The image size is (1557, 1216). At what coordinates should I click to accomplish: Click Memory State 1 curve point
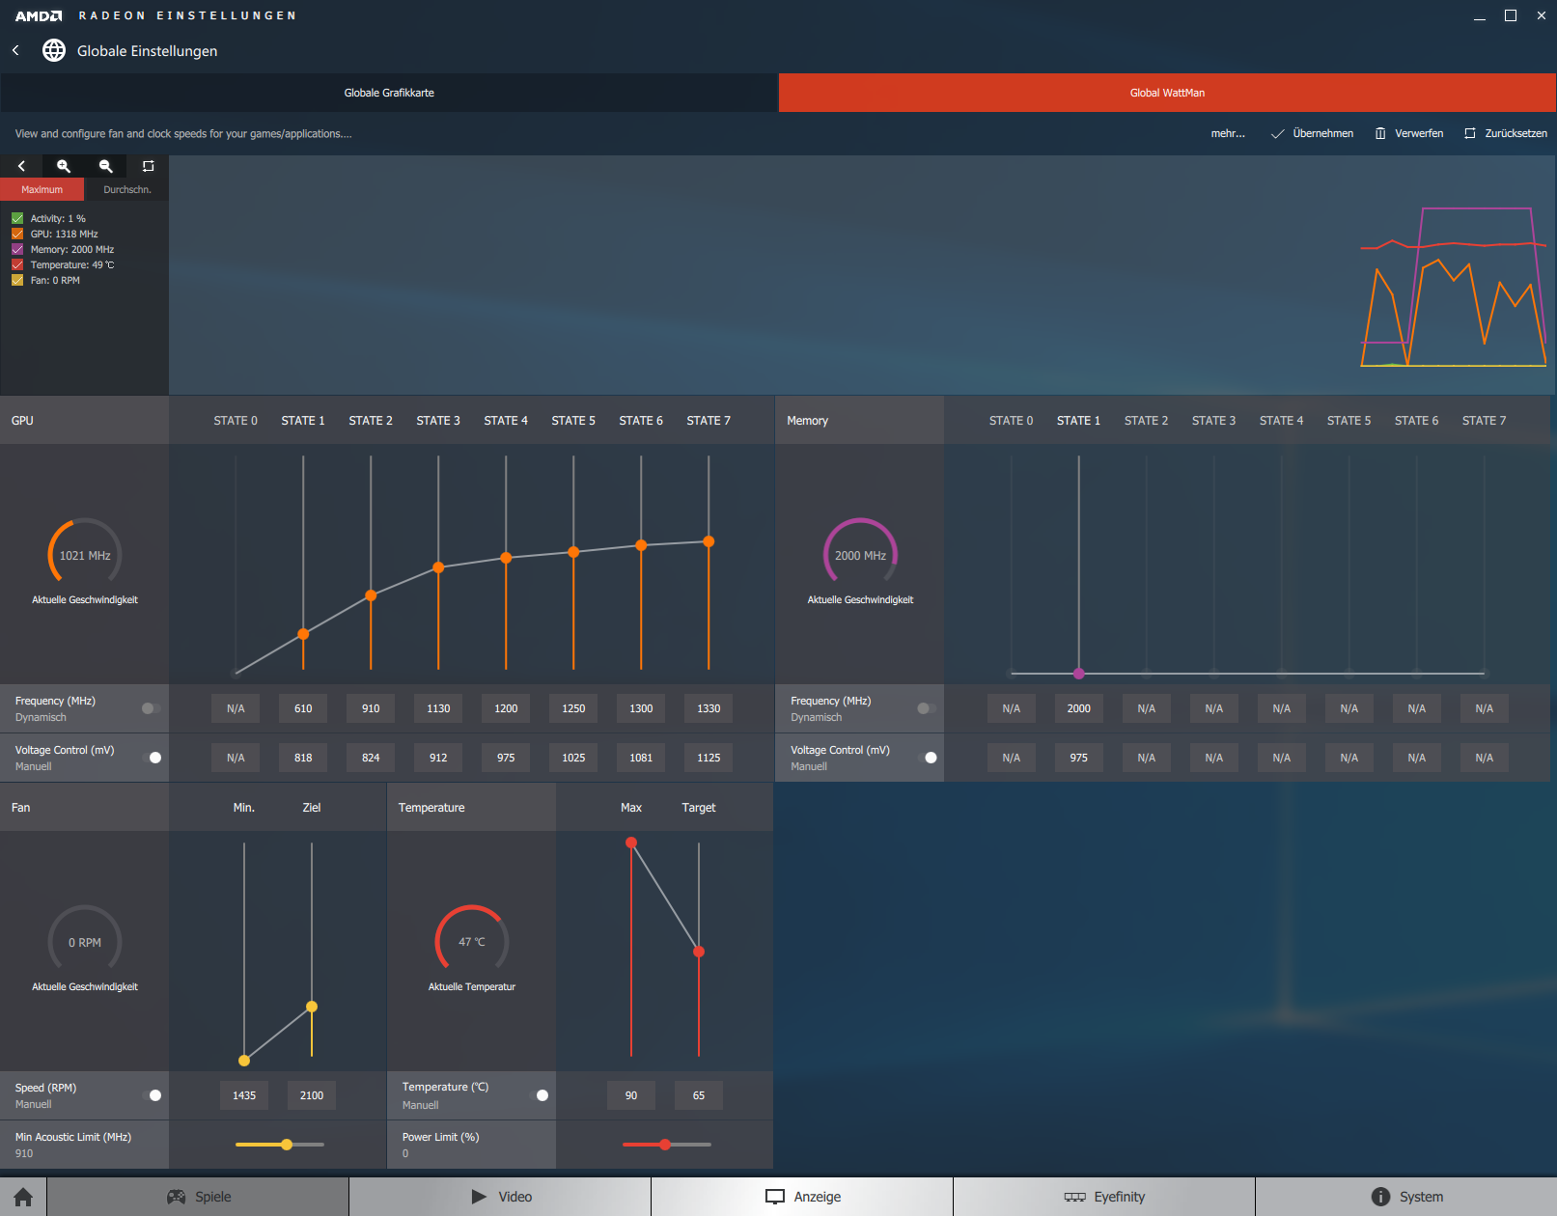(x=1079, y=674)
